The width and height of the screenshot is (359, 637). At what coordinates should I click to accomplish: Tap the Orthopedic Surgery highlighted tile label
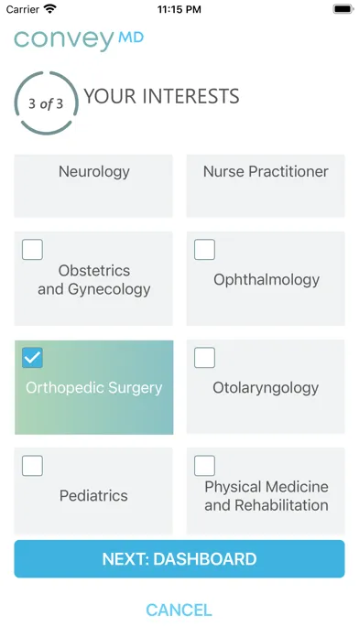(x=94, y=388)
